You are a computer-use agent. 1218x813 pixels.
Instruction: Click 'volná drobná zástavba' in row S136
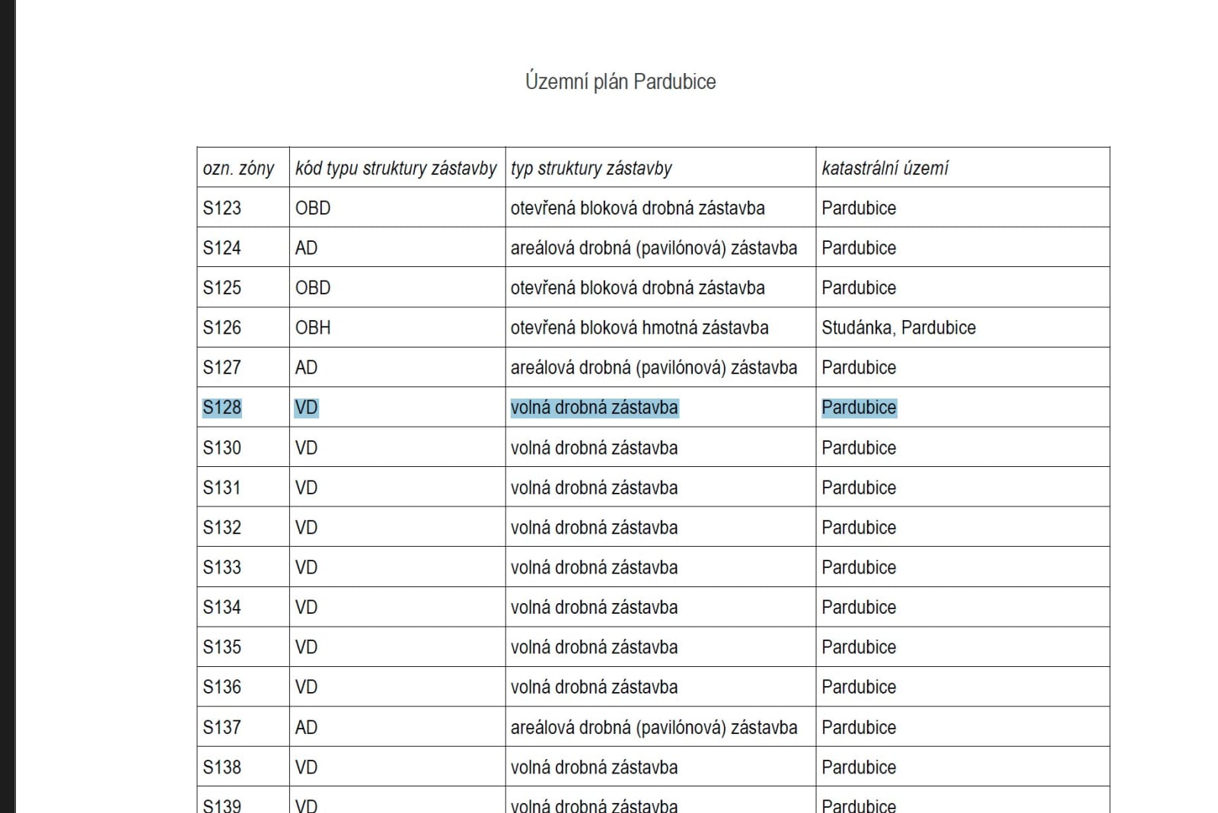point(594,688)
